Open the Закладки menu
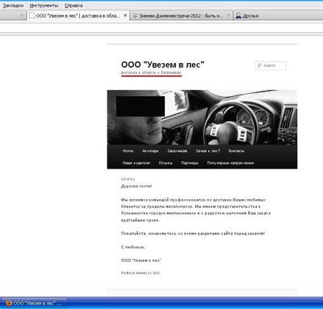The image size is (323, 309). point(13,6)
